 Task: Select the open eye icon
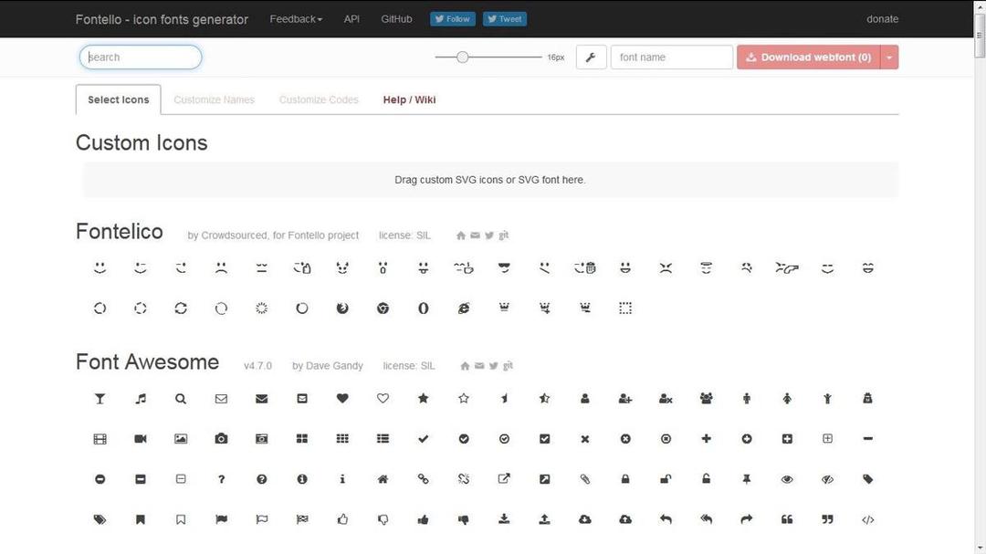click(x=787, y=479)
